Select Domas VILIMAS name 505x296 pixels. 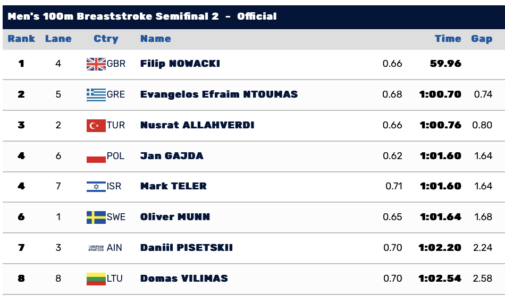(184, 278)
